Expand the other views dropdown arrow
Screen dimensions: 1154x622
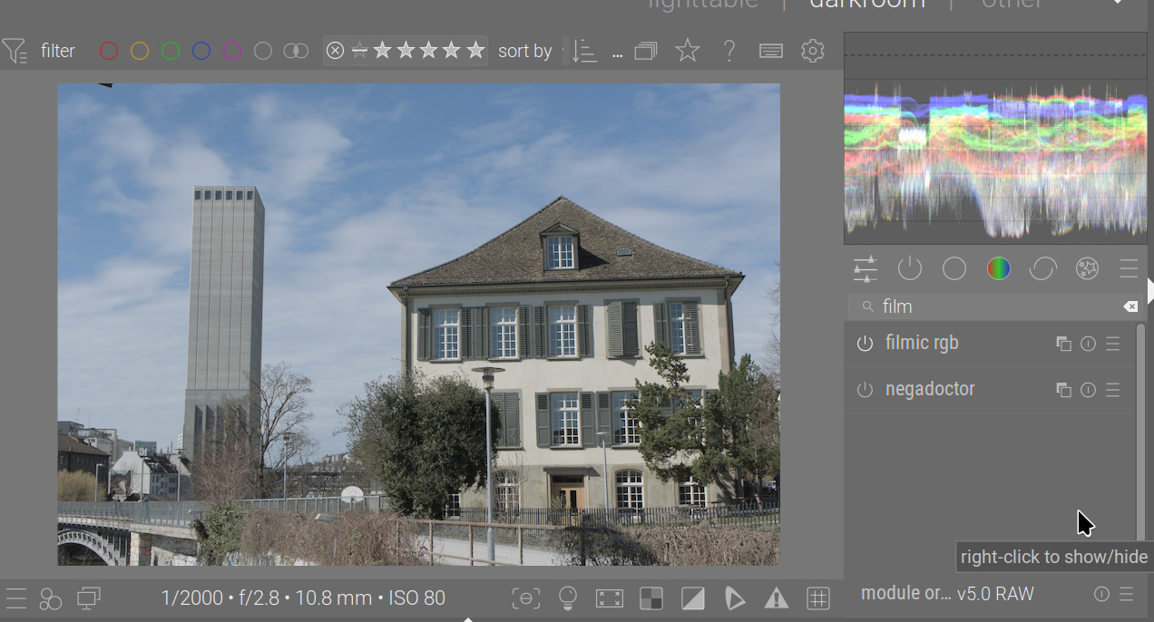pyautogui.click(x=1118, y=4)
